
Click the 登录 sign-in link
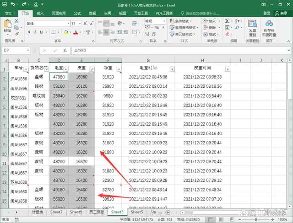pos(266,13)
